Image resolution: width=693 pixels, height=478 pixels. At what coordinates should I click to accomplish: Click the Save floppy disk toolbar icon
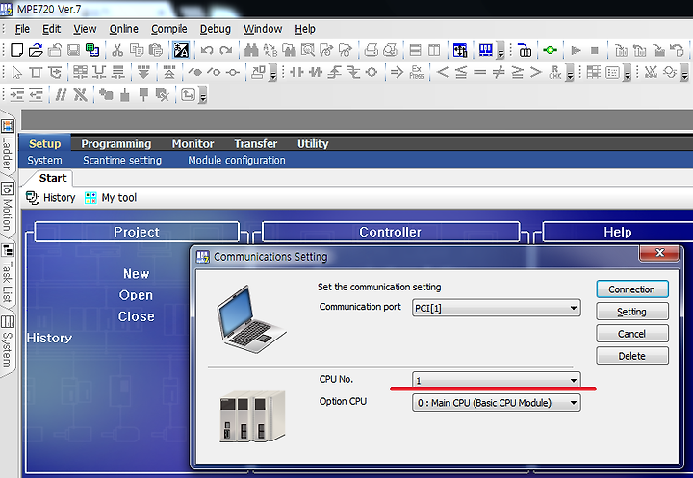(x=73, y=50)
